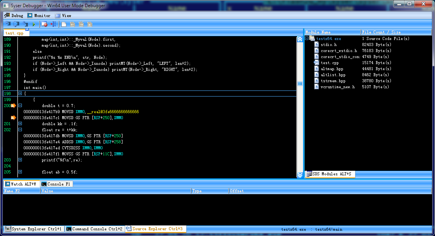Click the Step Into toolbar icon

8,24
